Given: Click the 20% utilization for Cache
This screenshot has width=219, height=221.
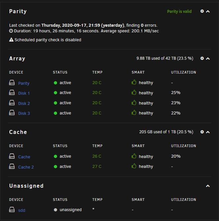Looking at the screenshot, I should pos(176,156).
